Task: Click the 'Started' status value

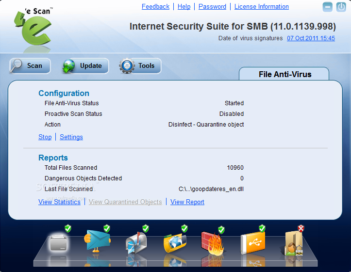Action: tap(234, 103)
